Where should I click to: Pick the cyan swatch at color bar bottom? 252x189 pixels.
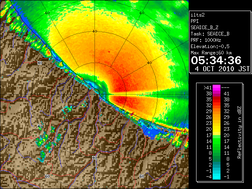(x=217, y=177)
